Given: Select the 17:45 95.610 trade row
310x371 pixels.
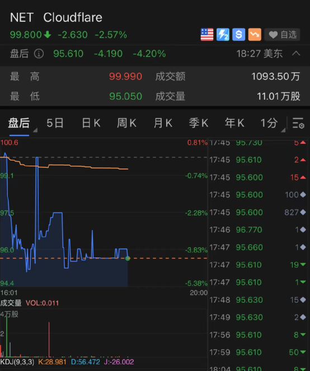Looking at the screenshot, I should point(258,159).
